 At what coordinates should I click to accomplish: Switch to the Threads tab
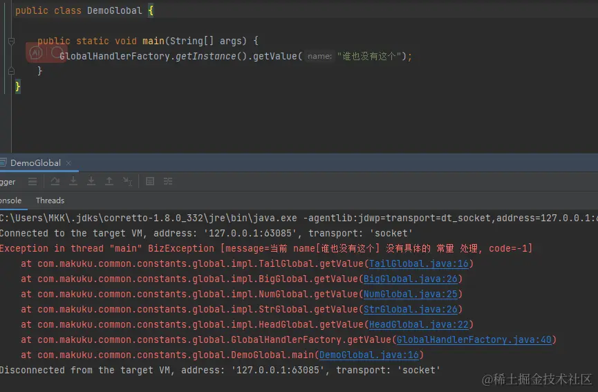[x=50, y=200]
